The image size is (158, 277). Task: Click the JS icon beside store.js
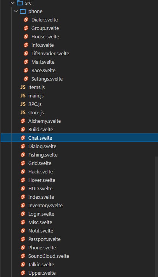coord(23,112)
